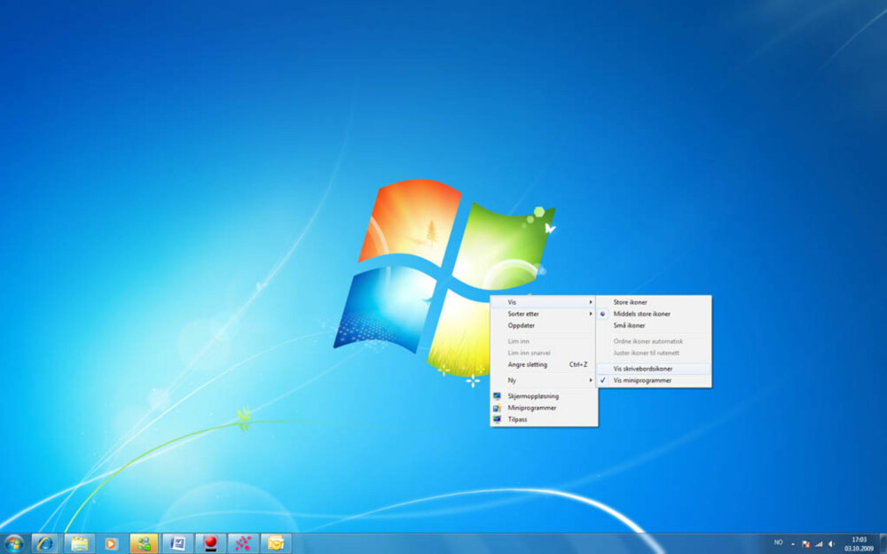This screenshot has width=887, height=554.
Task: Select Store ikoner in the submenu
Action: click(x=654, y=302)
